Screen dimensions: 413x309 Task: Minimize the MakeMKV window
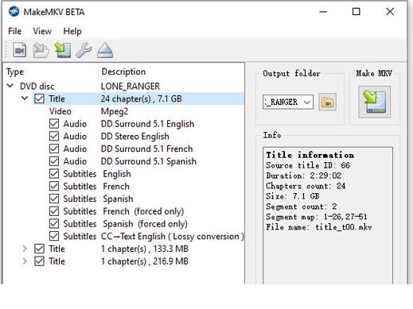coord(323,12)
